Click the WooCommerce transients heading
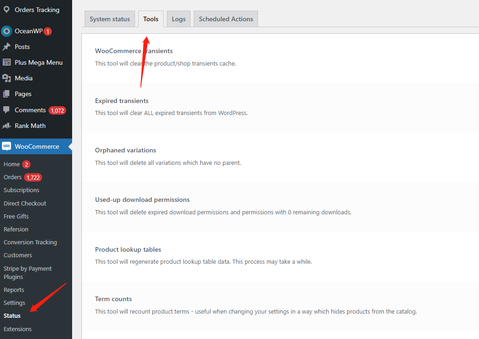Viewport: 479px width, 339px height. click(134, 51)
